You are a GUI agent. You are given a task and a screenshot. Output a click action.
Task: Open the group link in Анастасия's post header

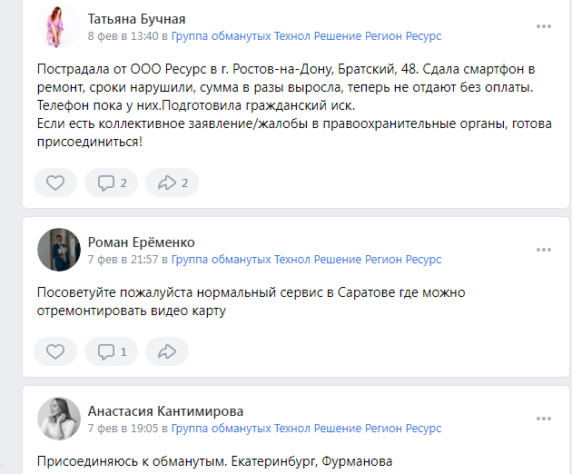coord(306,428)
